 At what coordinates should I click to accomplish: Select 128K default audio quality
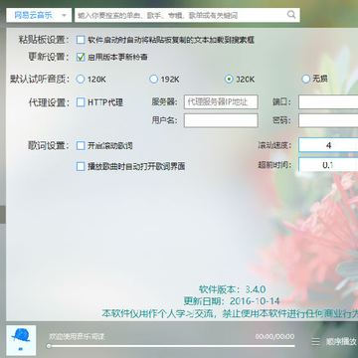(x=81, y=80)
